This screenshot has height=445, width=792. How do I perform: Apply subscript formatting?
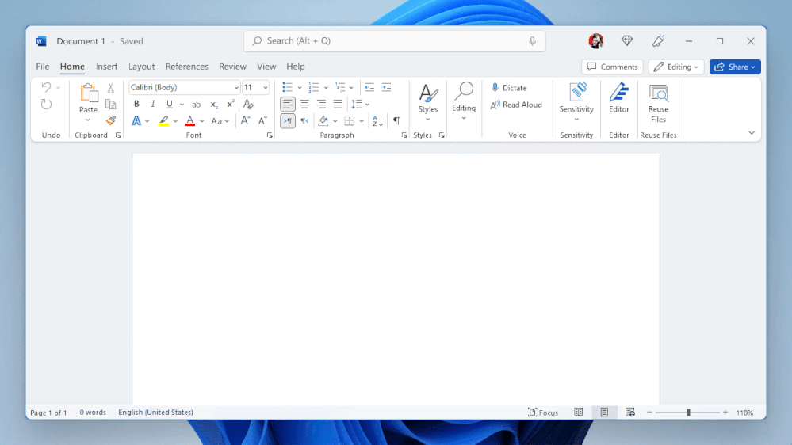coord(214,104)
